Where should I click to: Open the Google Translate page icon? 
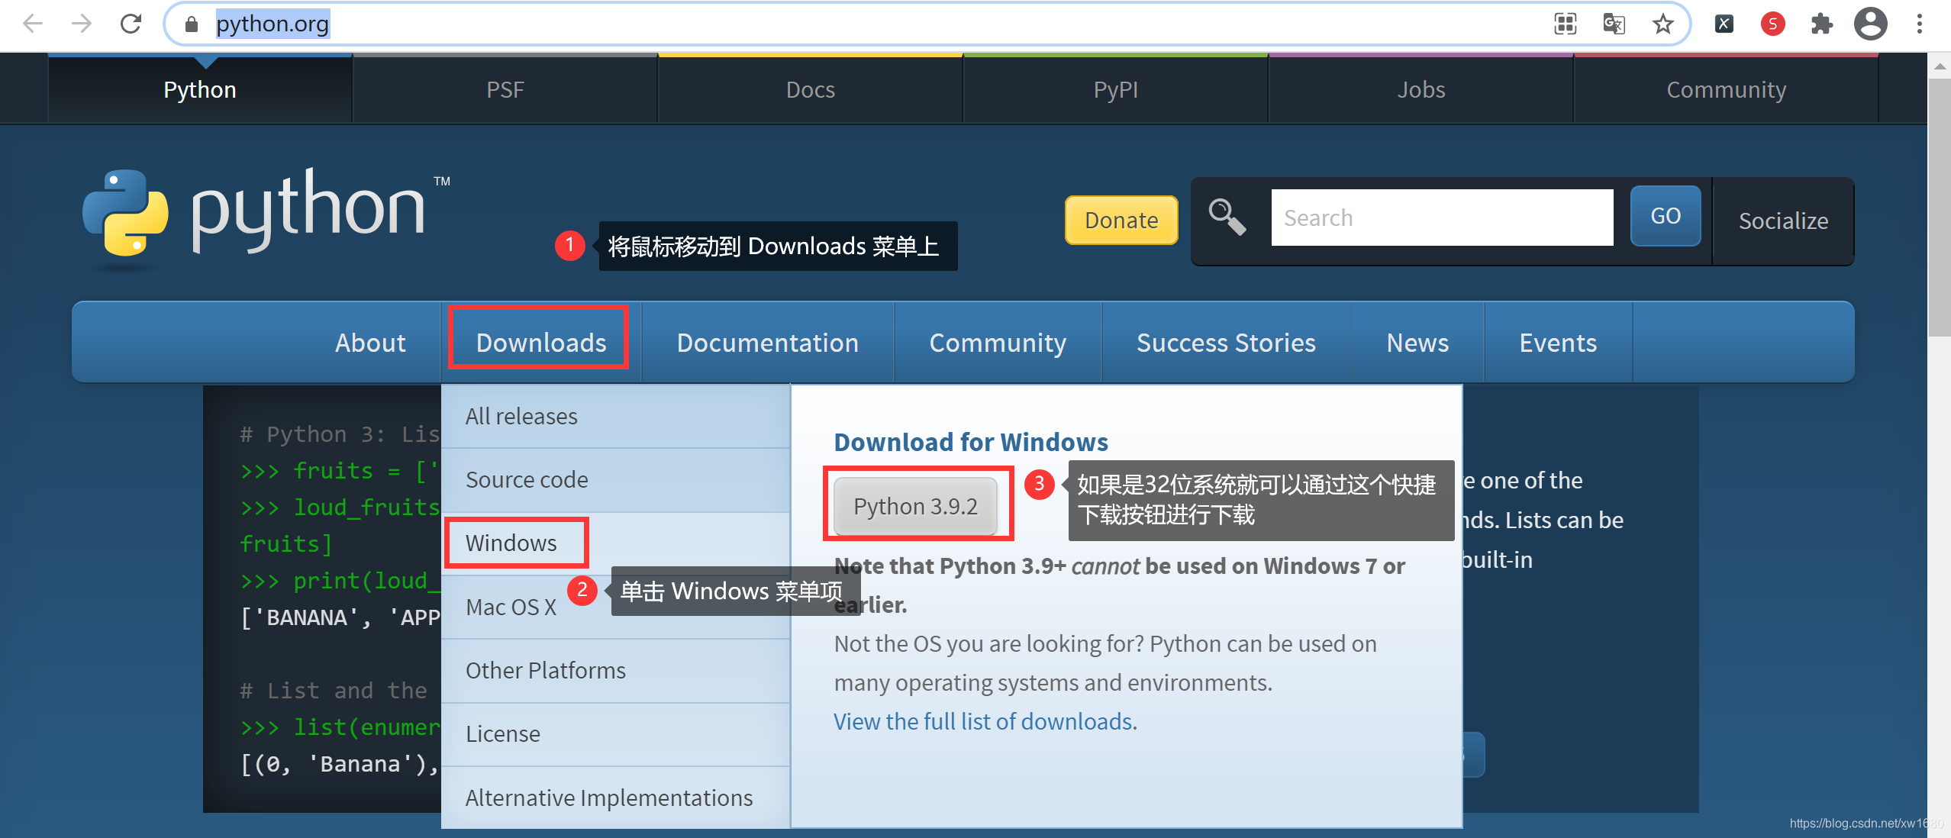coord(1614,24)
